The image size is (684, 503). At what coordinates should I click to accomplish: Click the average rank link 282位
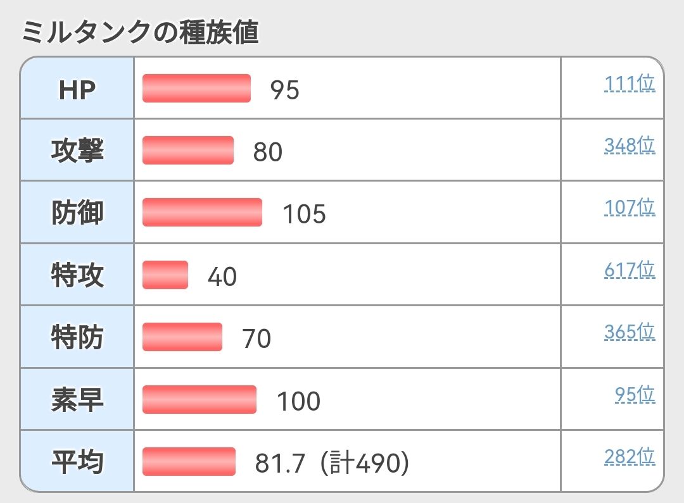pos(629,457)
